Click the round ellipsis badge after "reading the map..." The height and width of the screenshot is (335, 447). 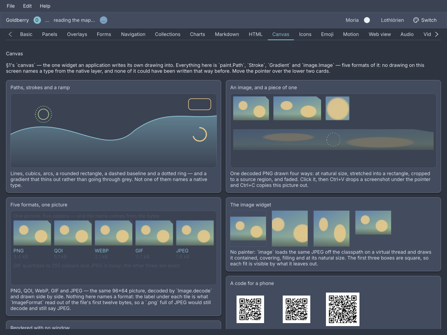point(104,20)
